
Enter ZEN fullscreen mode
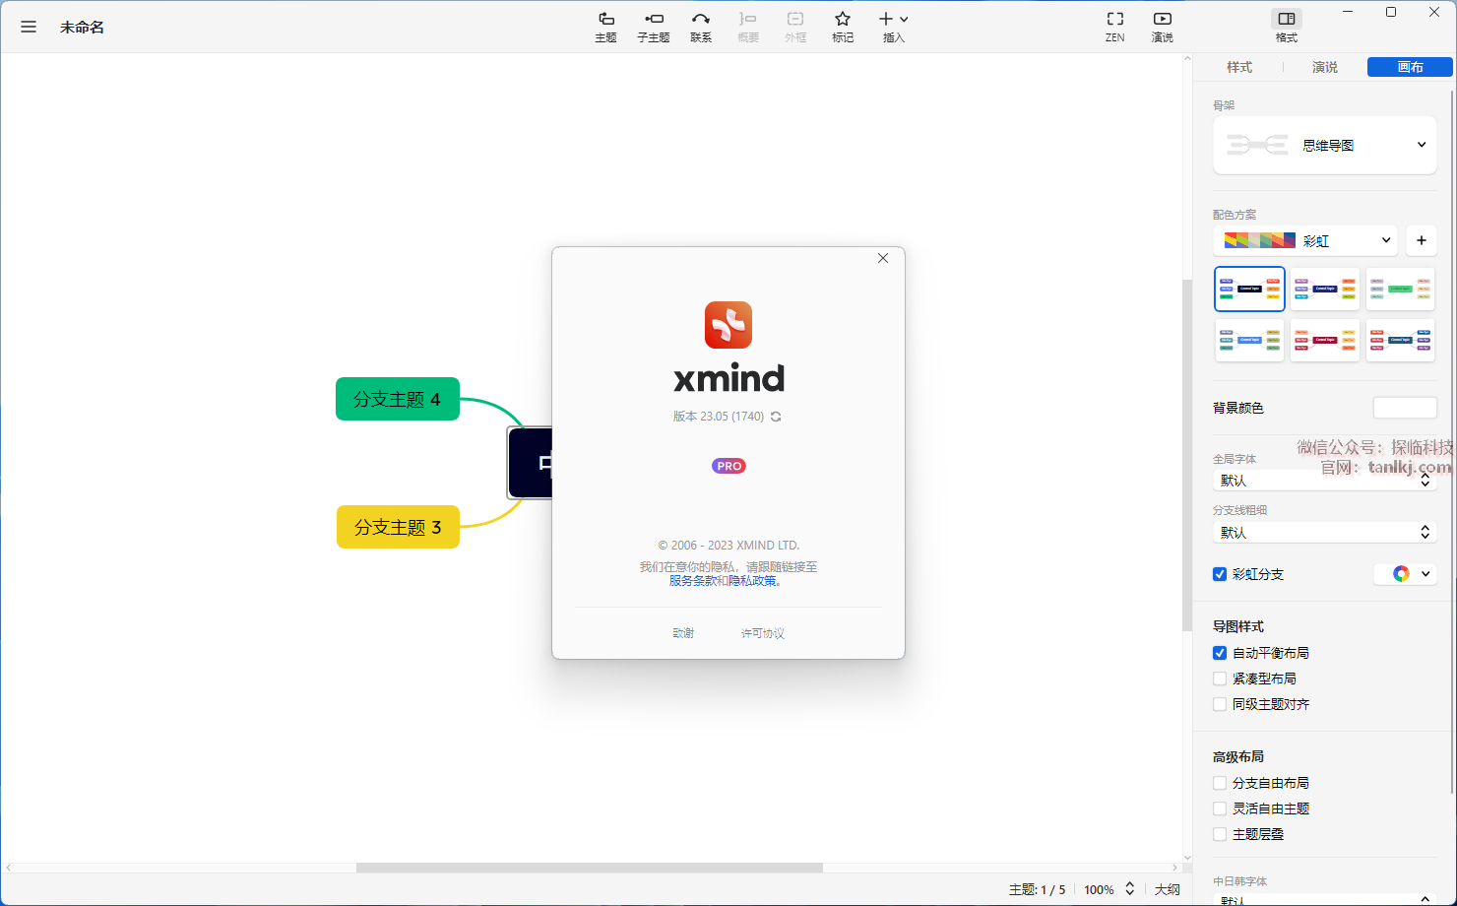(1114, 26)
